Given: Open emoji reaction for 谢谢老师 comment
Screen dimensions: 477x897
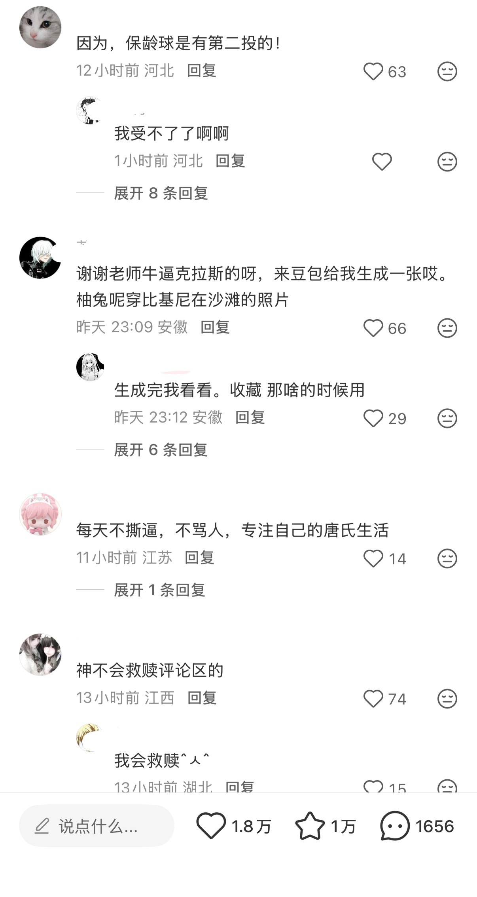Looking at the screenshot, I should (447, 328).
